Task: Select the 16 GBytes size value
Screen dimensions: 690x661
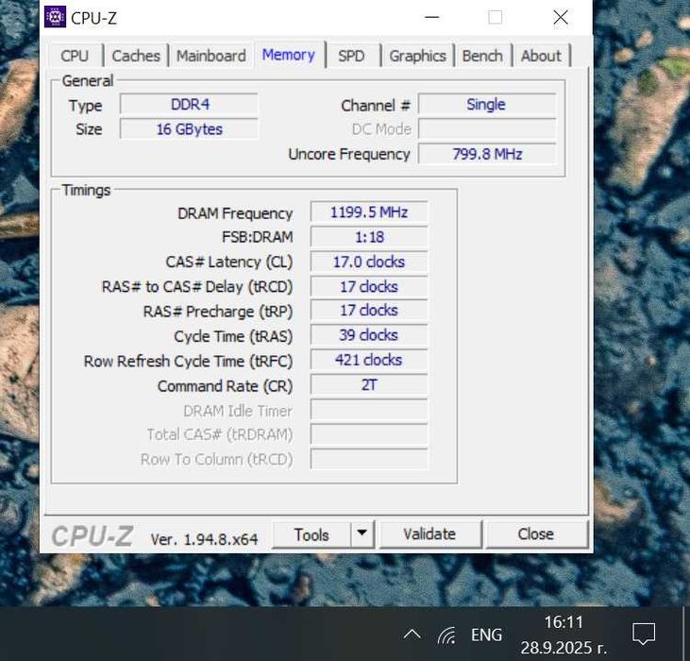Action: (189, 129)
